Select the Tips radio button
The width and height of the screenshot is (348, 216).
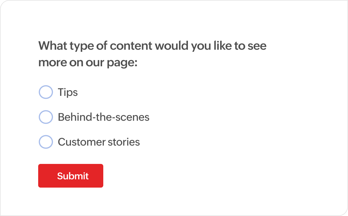pyautogui.click(x=46, y=92)
